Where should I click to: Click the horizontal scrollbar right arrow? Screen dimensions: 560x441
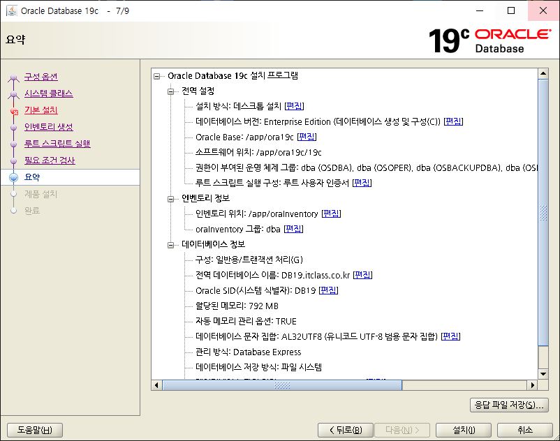coord(533,385)
